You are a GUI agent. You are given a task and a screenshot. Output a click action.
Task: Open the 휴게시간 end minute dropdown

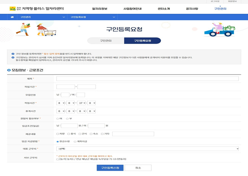click(91, 111)
